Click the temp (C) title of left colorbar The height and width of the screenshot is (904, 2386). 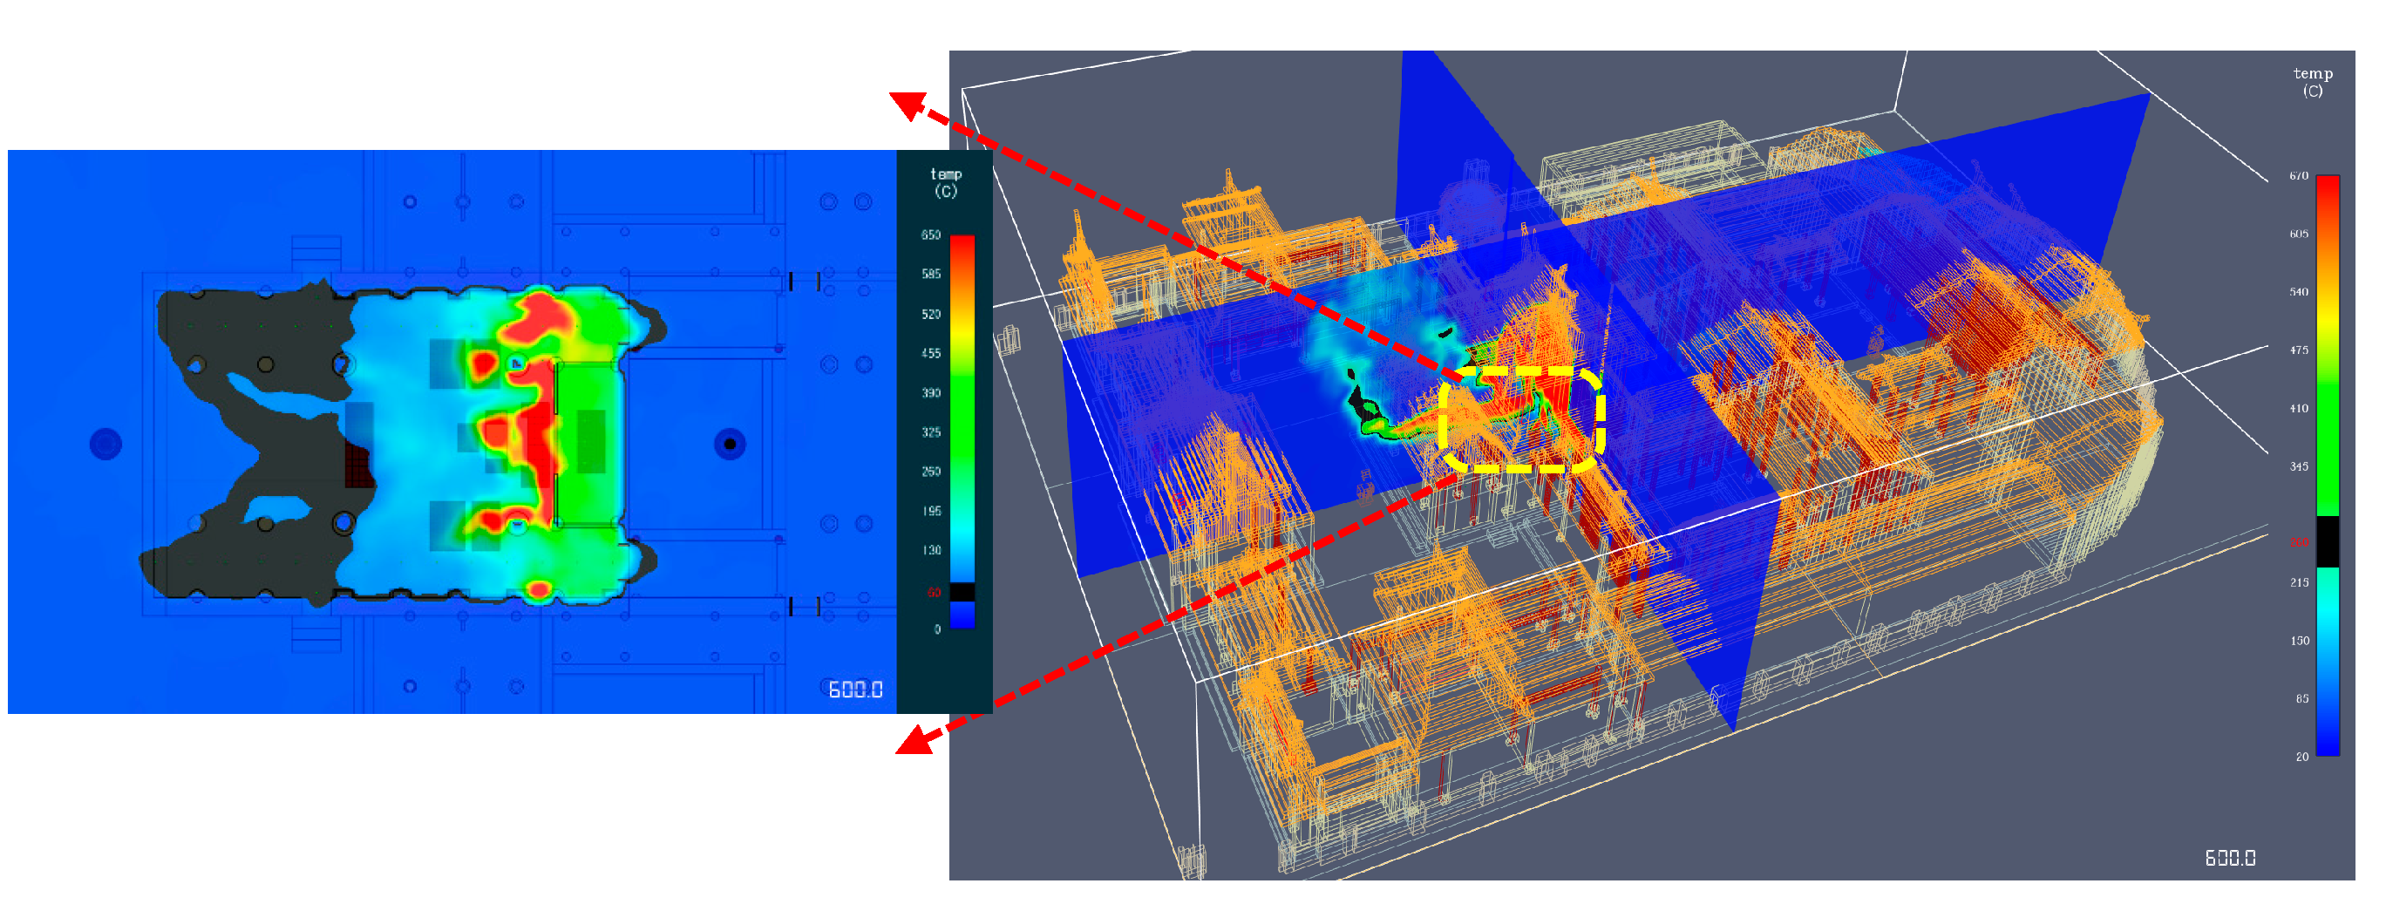point(945,182)
